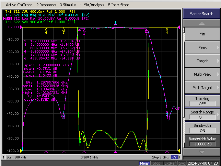This screenshot has height=166, width=221.
Task: Click marker 1 readout 1.2000000 GHz
Action: tap(52, 41)
